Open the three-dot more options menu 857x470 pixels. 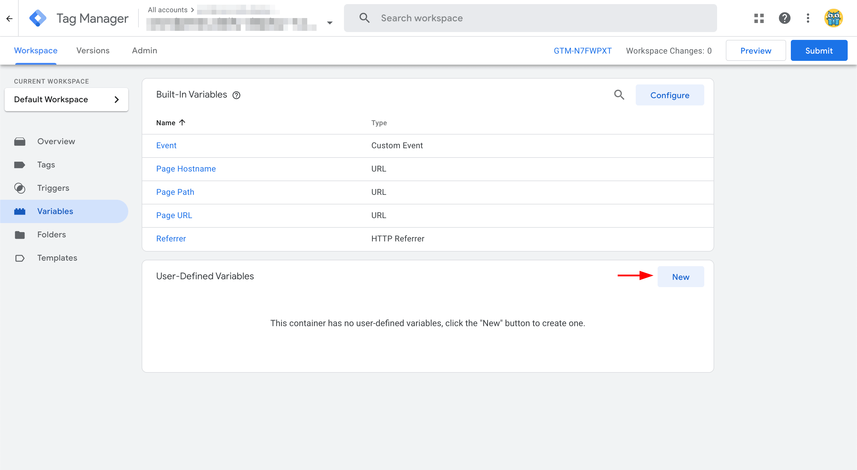tap(808, 18)
